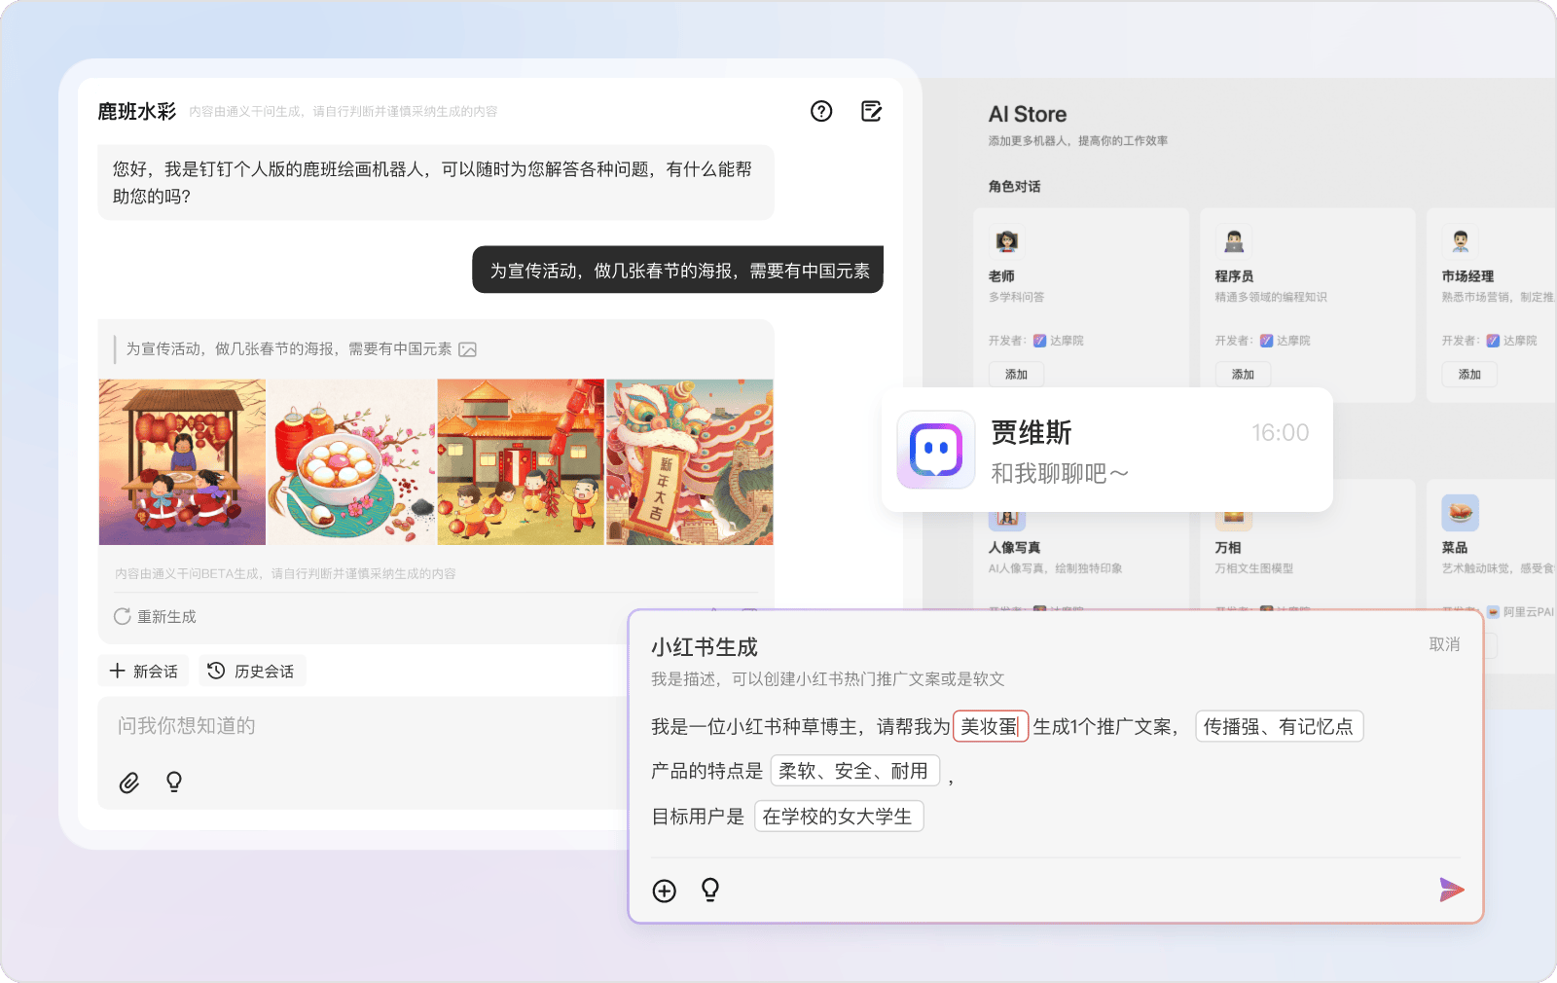Click the clock icon on 历史会话
Viewport: 1557px width, 983px height.
point(215,671)
